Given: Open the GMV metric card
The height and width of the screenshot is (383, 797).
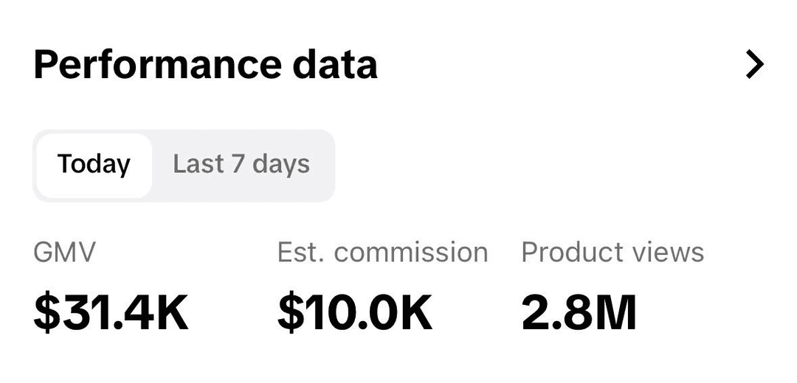Looking at the screenshot, I should [111, 287].
